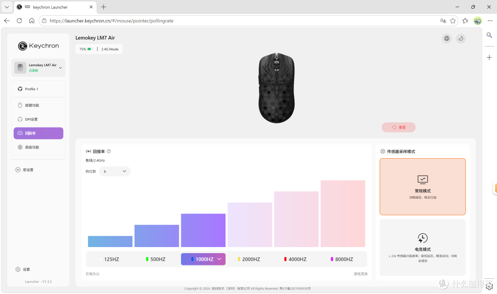Click the 1000HZ purple bar in chart

click(x=203, y=231)
